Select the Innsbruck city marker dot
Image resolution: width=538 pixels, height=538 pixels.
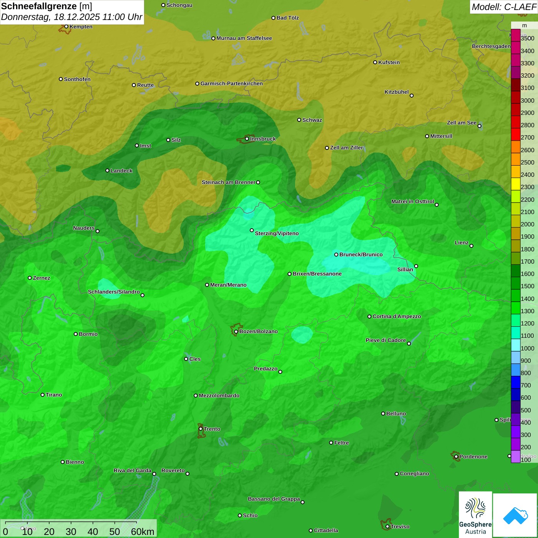pyautogui.click(x=247, y=139)
